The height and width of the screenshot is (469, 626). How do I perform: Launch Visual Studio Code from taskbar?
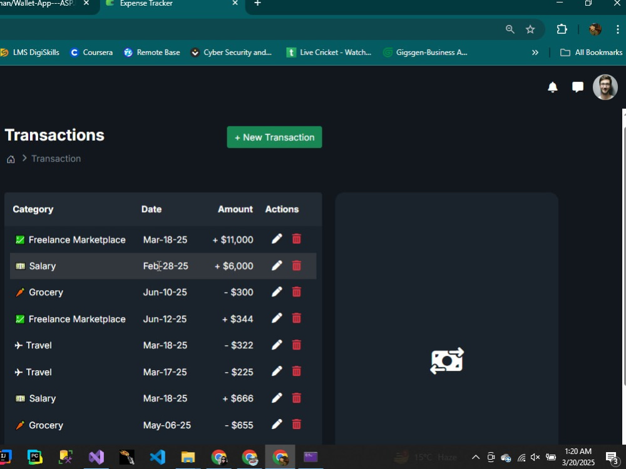pos(157,456)
